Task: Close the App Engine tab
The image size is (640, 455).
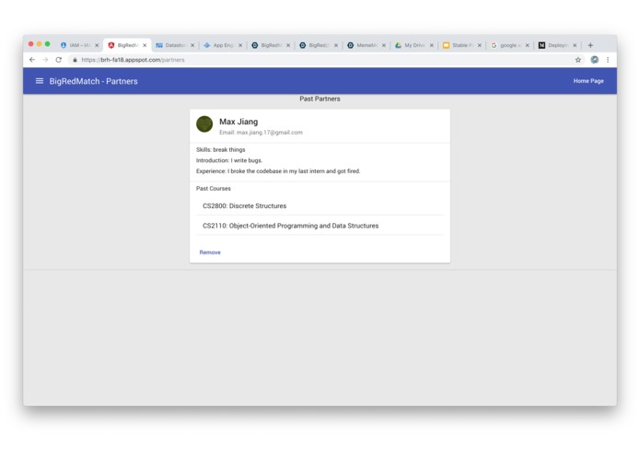Action: click(x=240, y=45)
